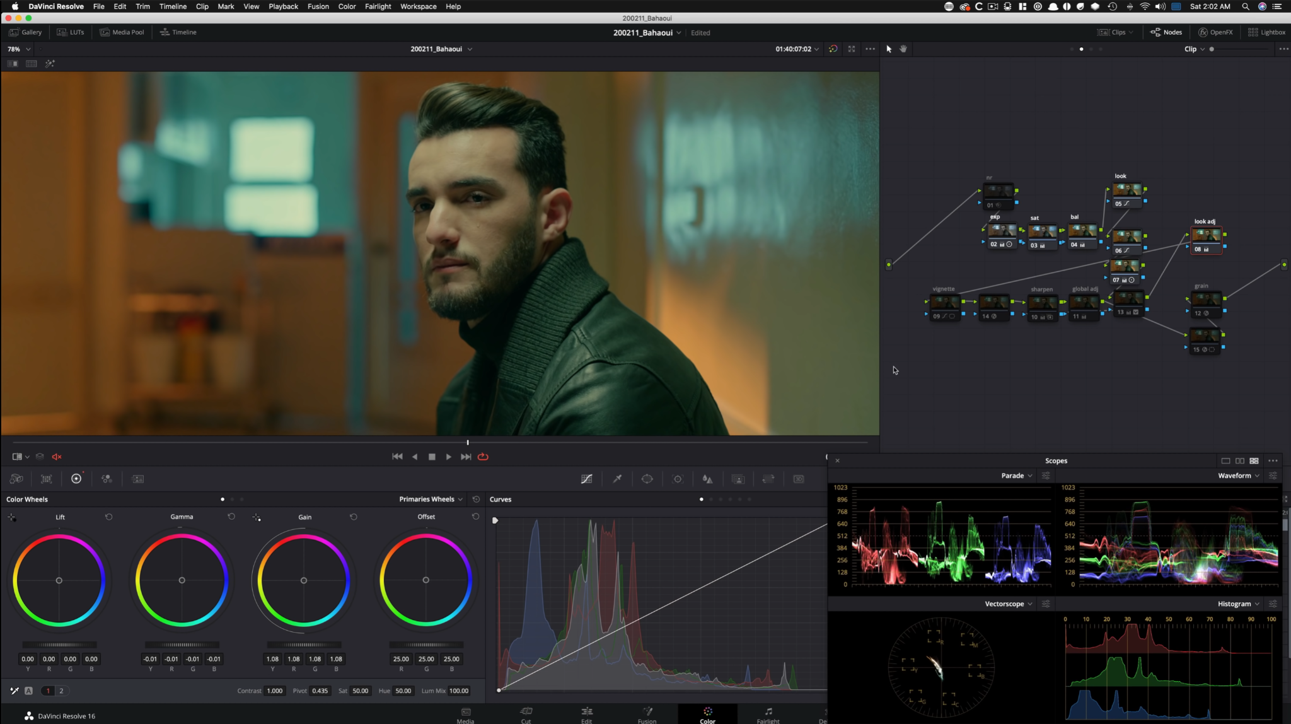Image resolution: width=1291 pixels, height=724 pixels.
Task: Open the viewer zoom 78% dropdown
Action: (19, 49)
